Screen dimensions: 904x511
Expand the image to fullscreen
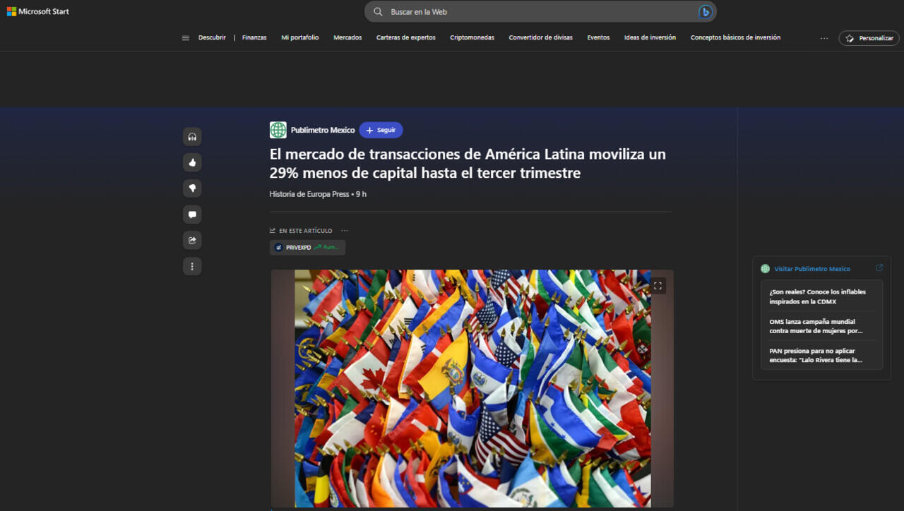(658, 286)
